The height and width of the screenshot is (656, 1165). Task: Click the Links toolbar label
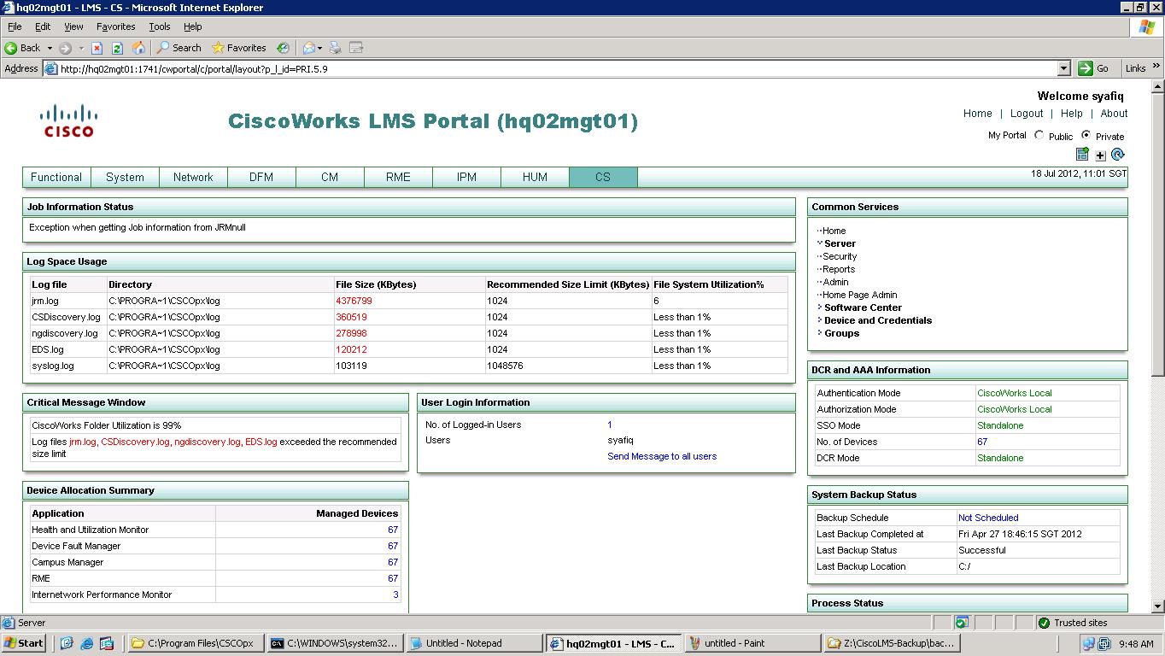pos(1135,68)
